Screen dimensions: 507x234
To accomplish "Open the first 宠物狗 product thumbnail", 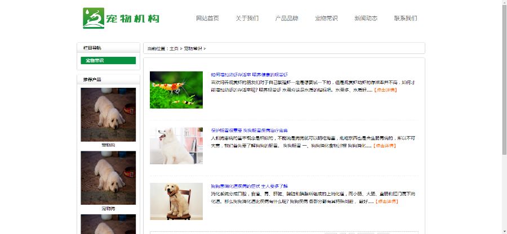I will (108, 115).
